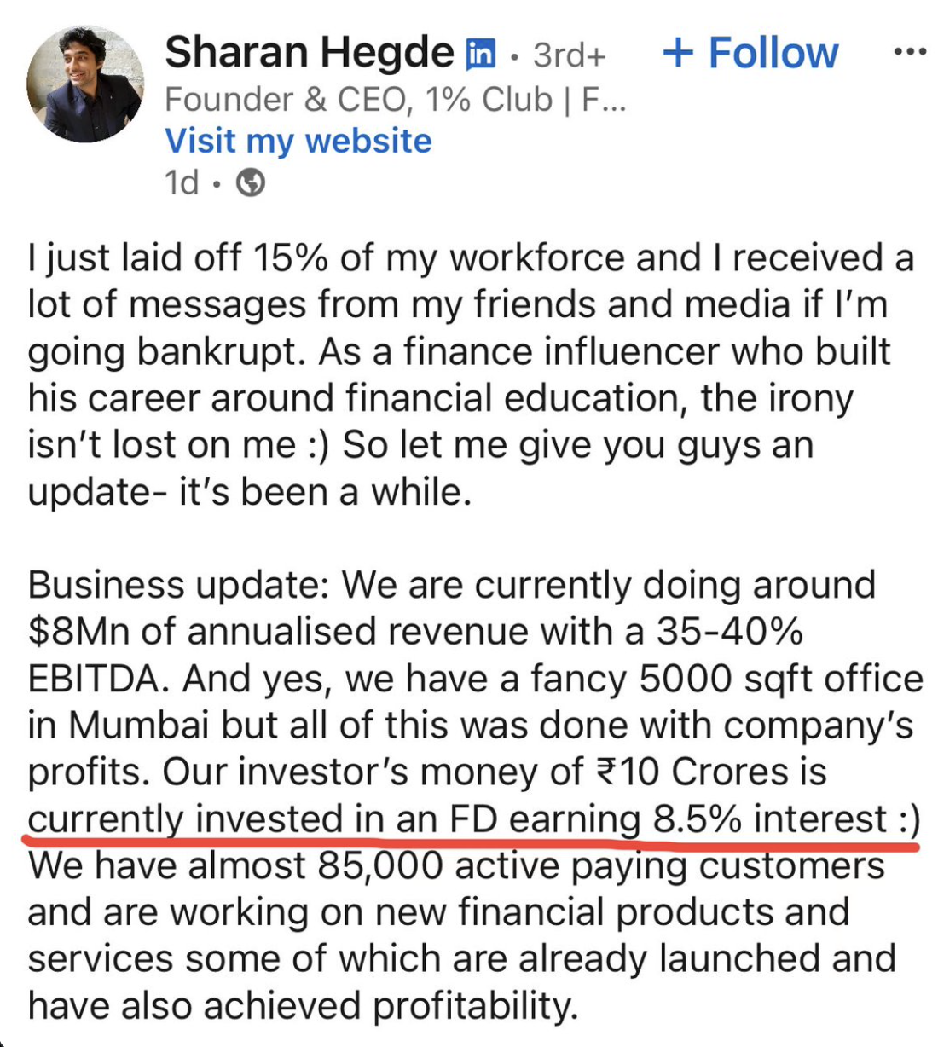Open the Visit my website link

pos(298,141)
